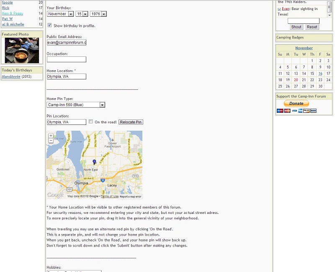The width and height of the screenshot is (335, 272).
Task: Open the birthday month dropdown
Action: coord(60,14)
